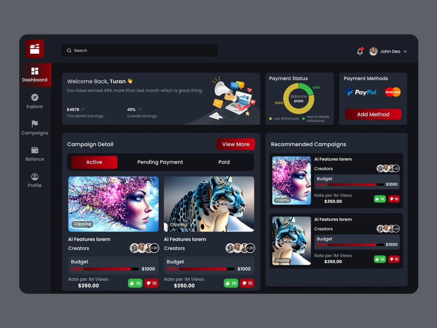Image resolution: width=437 pixels, height=328 pixels.
Task: Open the Dashboard sidebar item
Action: 35,75
